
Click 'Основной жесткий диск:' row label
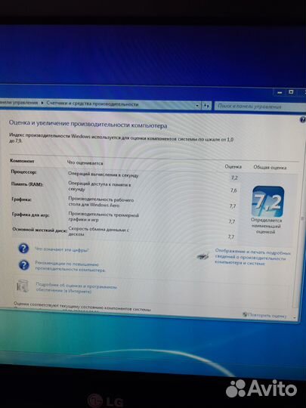click(x=40, y=230)
